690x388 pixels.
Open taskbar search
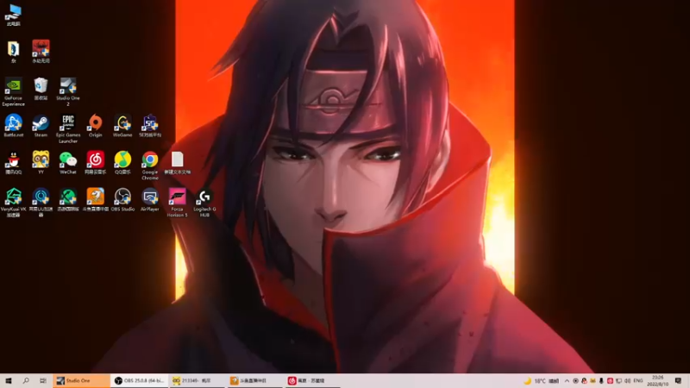point(26,380)
